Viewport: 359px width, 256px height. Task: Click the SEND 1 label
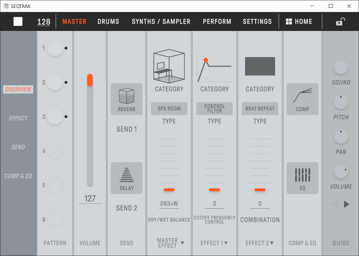(127, 129)
